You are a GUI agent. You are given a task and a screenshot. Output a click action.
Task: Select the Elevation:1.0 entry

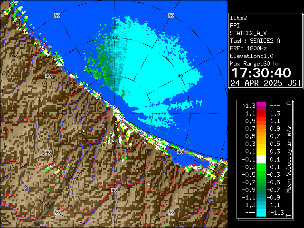252,56
